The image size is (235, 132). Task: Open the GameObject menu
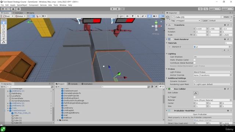(22, 5)
